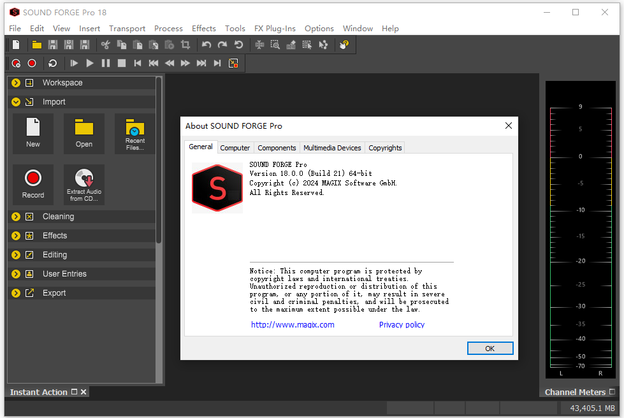624x418 pixels.
Task: Click the New file icon in the toolbar
Action: pos(17,45)
